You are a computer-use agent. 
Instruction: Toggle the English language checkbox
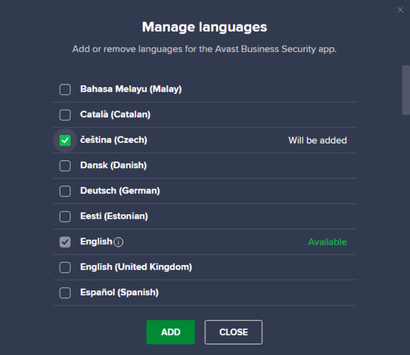pyautogui.click(x=65, y=242)
